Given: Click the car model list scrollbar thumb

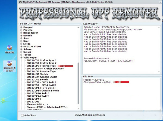Looking at the screenshot, I should [78, 83].
